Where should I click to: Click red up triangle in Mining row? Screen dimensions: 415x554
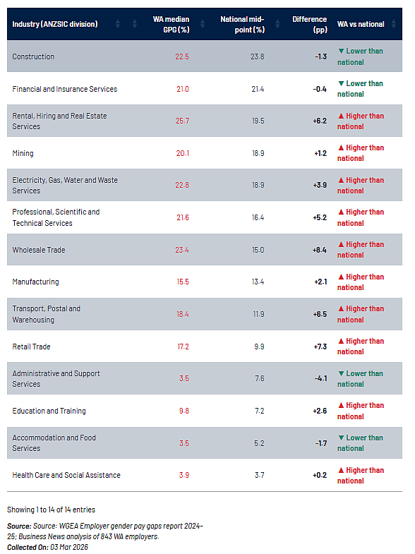pyautogui.click(x=341, y=147)
